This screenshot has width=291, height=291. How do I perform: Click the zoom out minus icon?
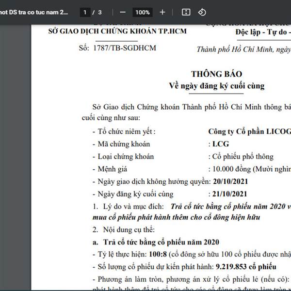click(x=123, y=13)
